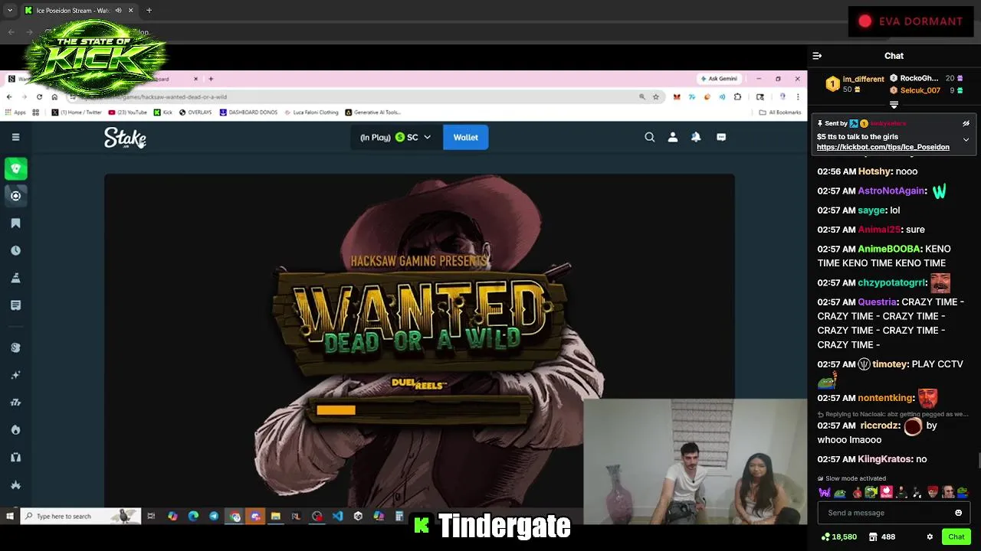Click the green Chat send button
The height and width of the screenshot is (551, 981).
point(956,537)
